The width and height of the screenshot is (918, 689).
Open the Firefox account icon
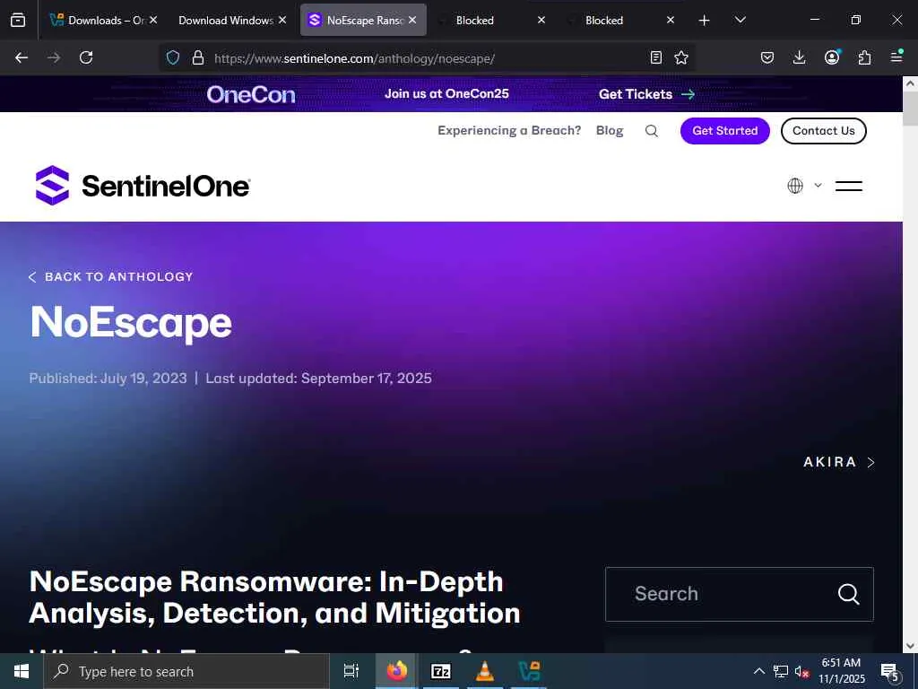(x=832, y=57)
